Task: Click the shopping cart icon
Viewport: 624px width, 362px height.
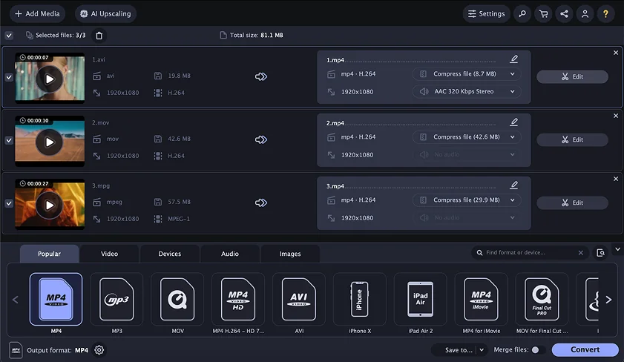Action: [544, 13]
